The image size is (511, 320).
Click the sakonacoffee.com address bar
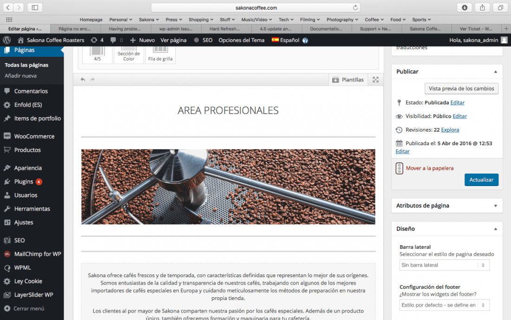tap(256, 7)
